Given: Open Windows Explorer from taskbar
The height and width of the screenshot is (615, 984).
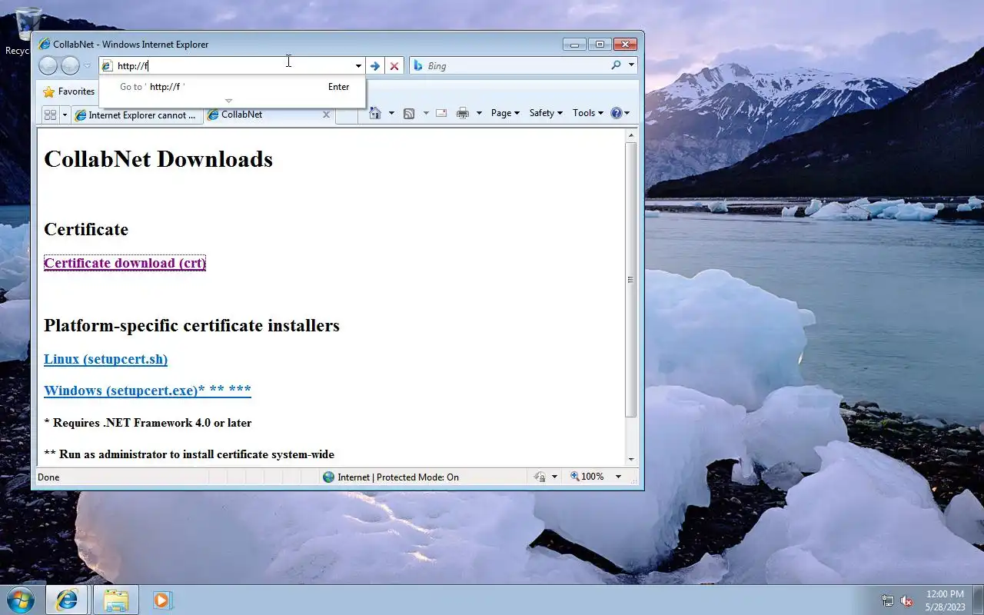Looking at the screenshot, I should click(115, 600).
